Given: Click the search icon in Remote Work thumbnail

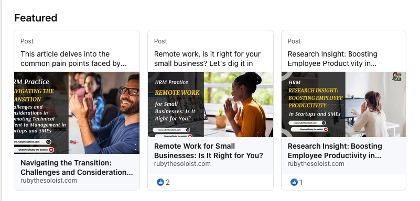Looking at the screenshot, I should [x=188, y=130].
